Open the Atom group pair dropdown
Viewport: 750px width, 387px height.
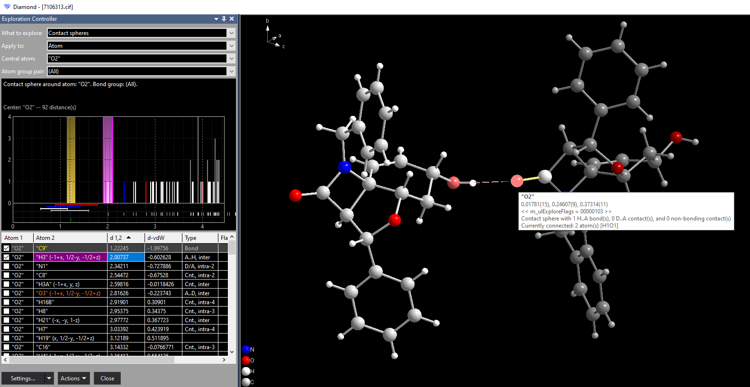point(231,71)
